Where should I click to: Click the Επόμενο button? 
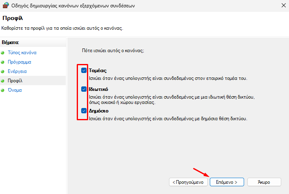click(227, 182)
